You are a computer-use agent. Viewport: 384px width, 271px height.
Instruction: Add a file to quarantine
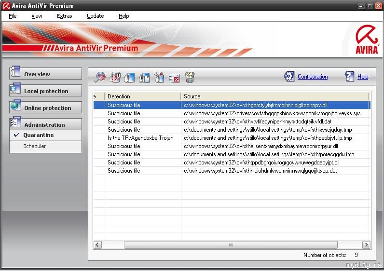pos(159,77)
